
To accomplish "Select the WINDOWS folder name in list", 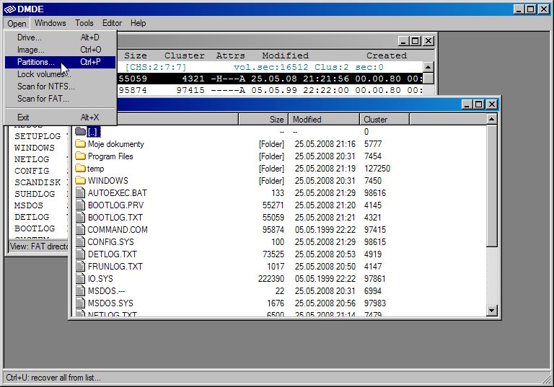I will [108, 181].
